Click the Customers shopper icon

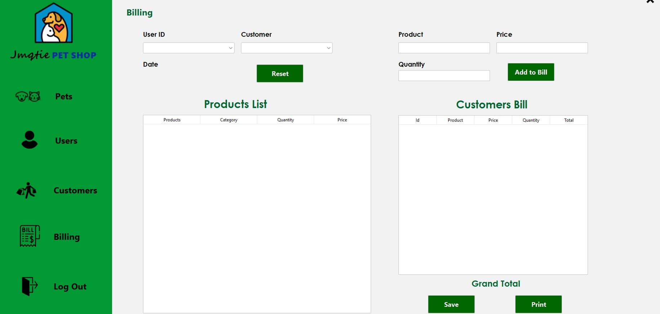click(x=27, y=190)
